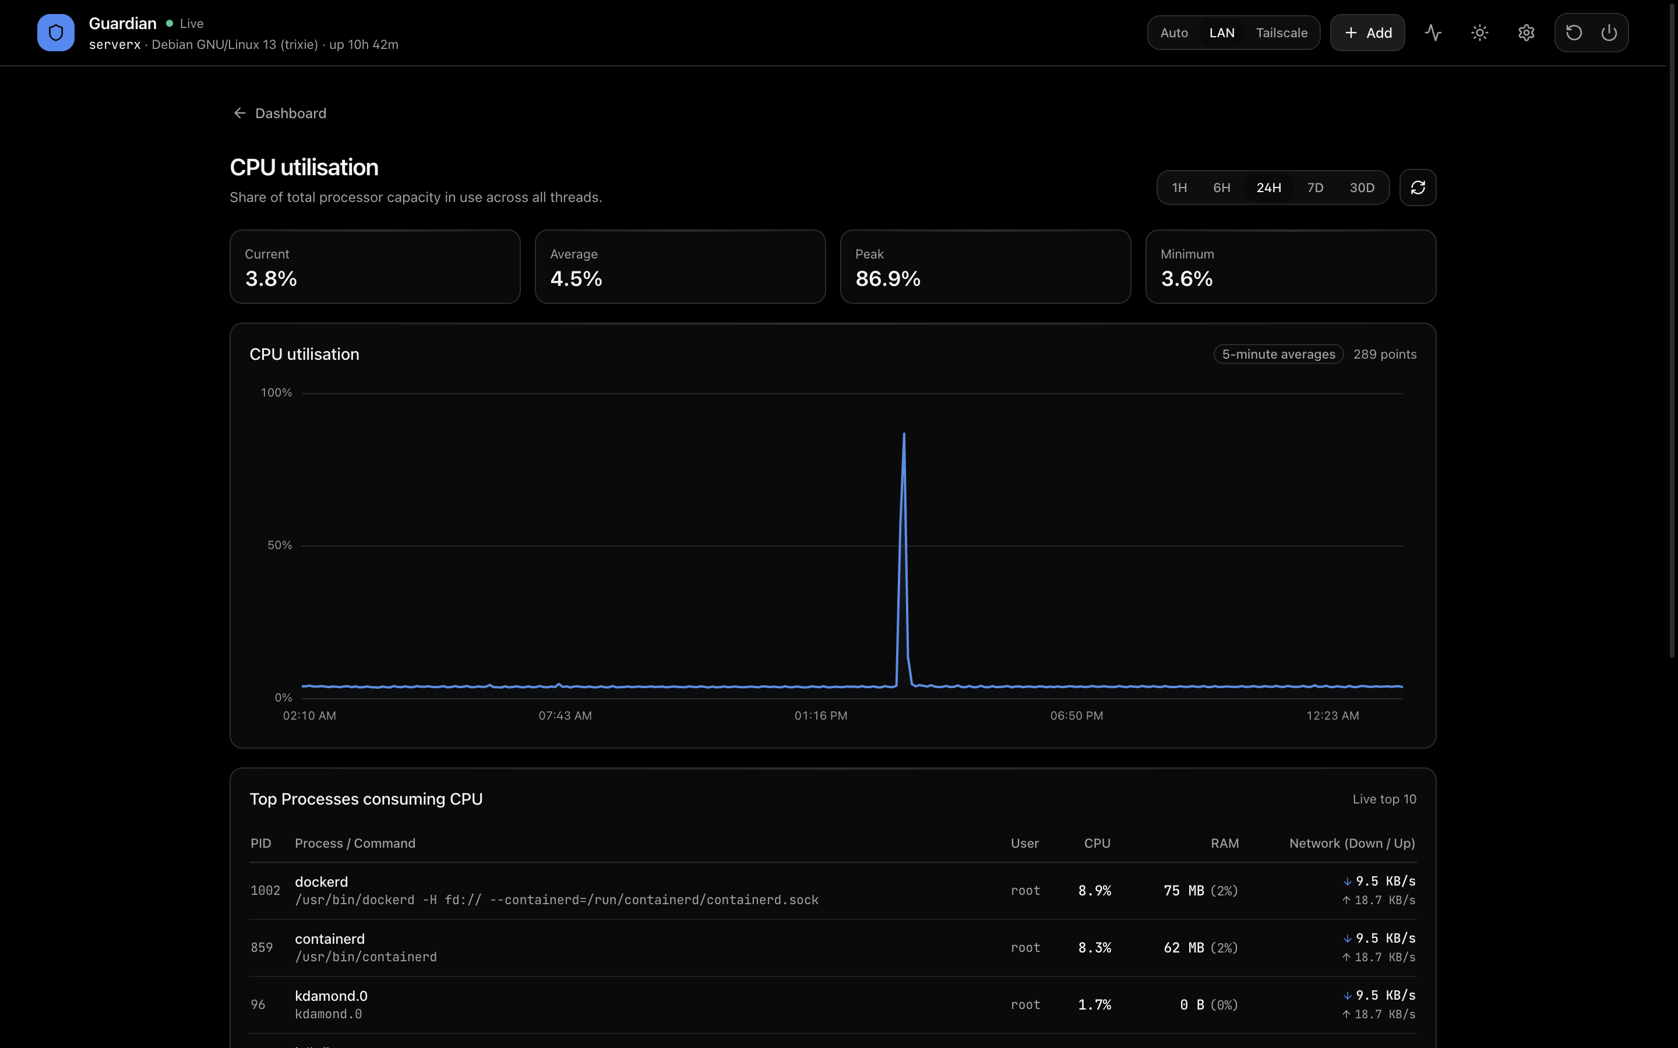The image size is (1678, 1048).
Task: Click containerd CPU value 8.3%
Action: pyautogui.click(x=1095, y=947)
